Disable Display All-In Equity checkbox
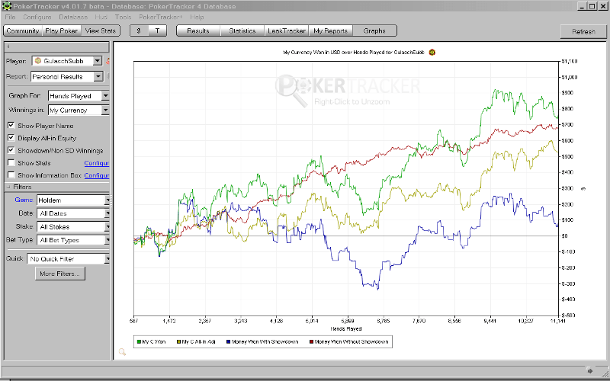This screenshot has height=381, width=610. tap(11, 138)
